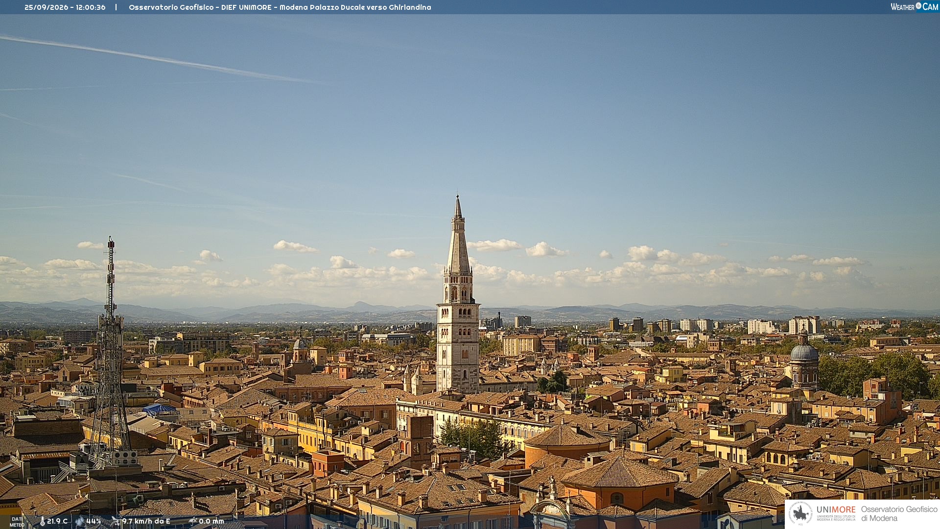
Task: Click Osservatorio Geofisico di Modena text
Action: (899, 514)
